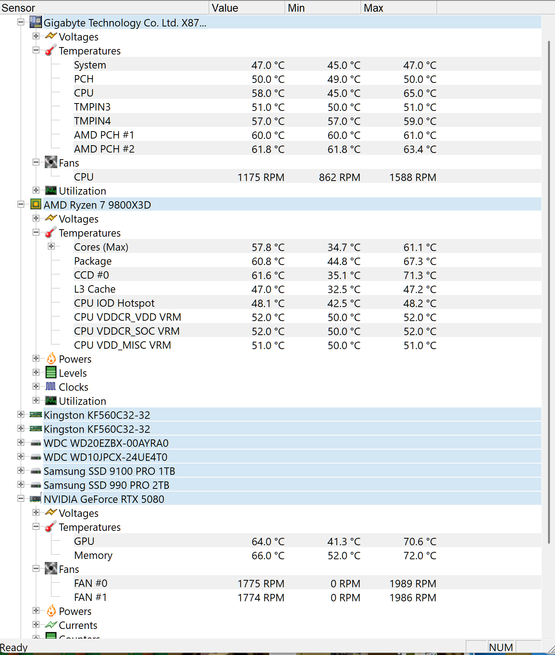
Task: Click the NVIDIA GeForce RTX 5080 card icon
Action: coord(36,499)
